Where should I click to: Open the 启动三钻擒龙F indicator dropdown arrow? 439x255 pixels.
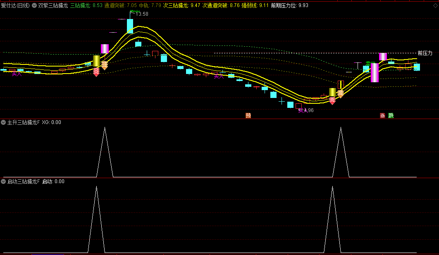pos(4,181)
